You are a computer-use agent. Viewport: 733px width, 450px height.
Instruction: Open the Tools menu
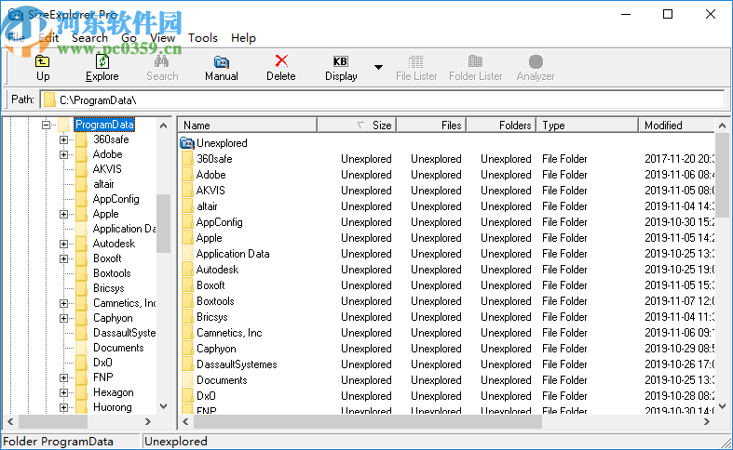[x=203, y=38]
